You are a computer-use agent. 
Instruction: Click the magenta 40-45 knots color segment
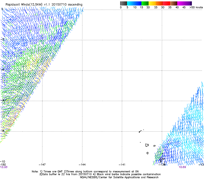click(x=181, y=3)
